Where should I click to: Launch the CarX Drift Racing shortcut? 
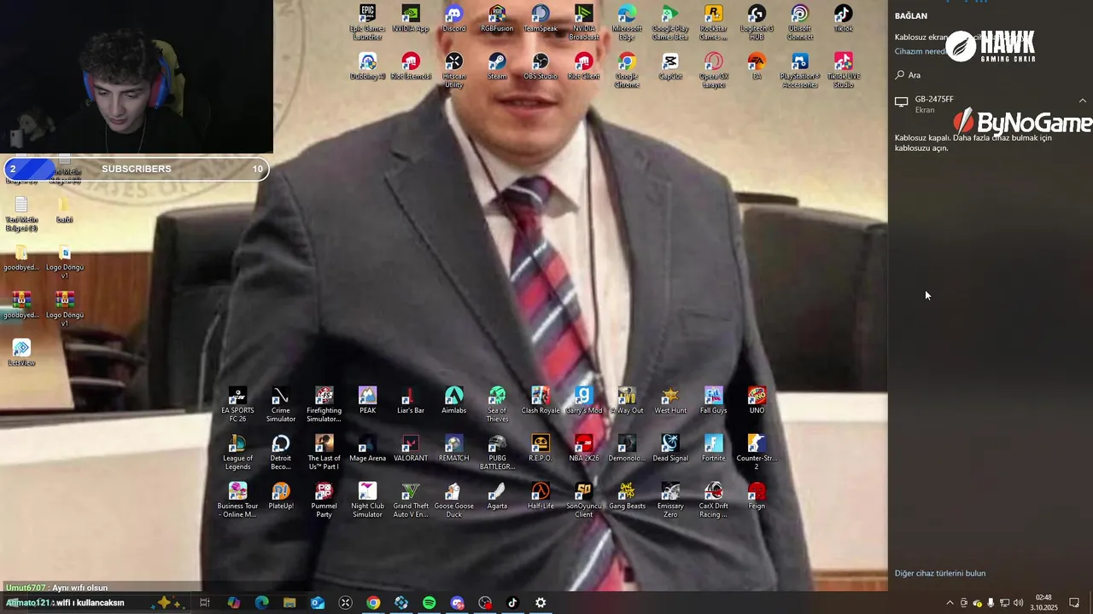[713, 500]
